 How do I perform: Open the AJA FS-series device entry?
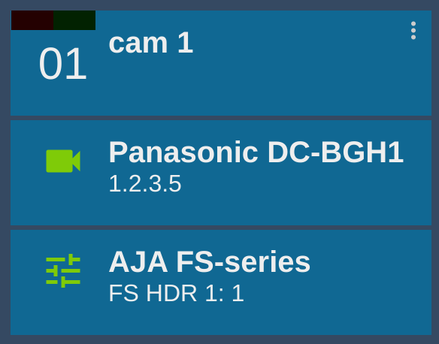221,282
